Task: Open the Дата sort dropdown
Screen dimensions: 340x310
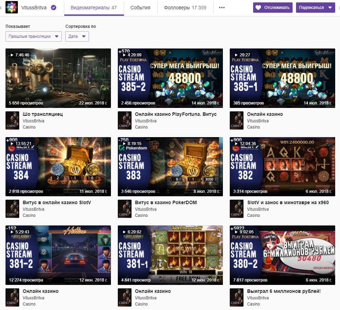Action: coord(77,36)
